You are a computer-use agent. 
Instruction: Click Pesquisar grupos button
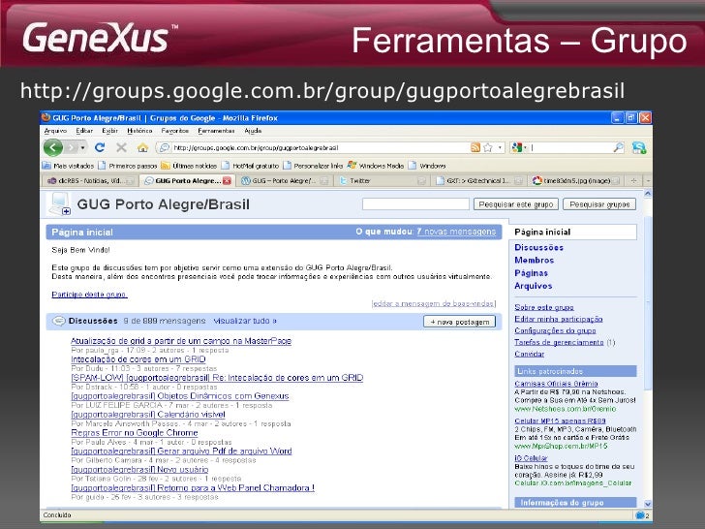[599, 204]
